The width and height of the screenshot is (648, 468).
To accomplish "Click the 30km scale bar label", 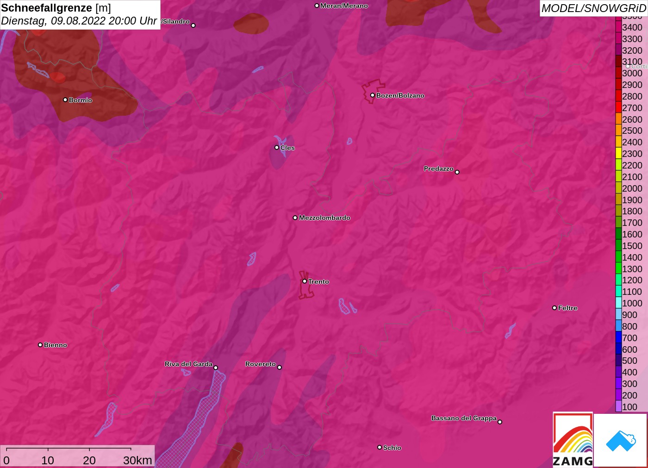I will 137,460.
